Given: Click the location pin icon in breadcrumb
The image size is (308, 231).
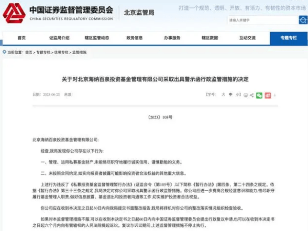Looking at the screenshot, I should tap(4, 52).
